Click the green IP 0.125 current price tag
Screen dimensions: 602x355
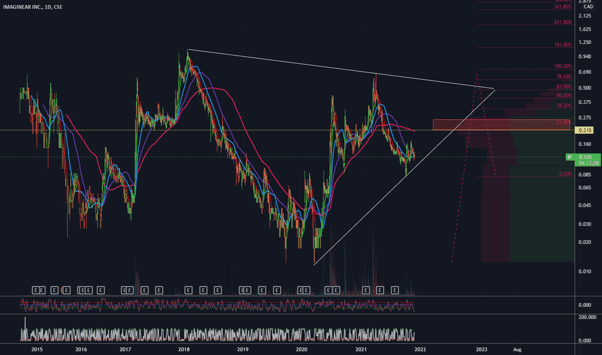tap(583, 157)
